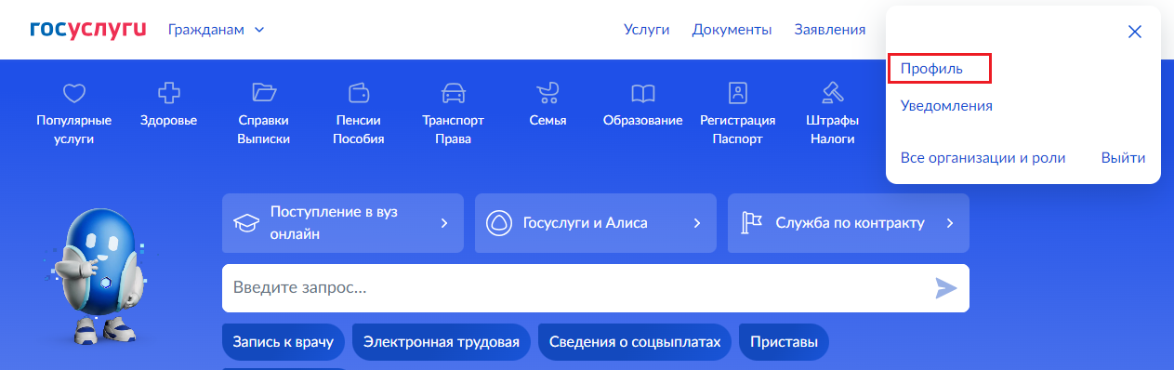Open the Пенсии Пособия wallet icon
The height and width of the screenshot is (370, 1174).
coord(360,93)
